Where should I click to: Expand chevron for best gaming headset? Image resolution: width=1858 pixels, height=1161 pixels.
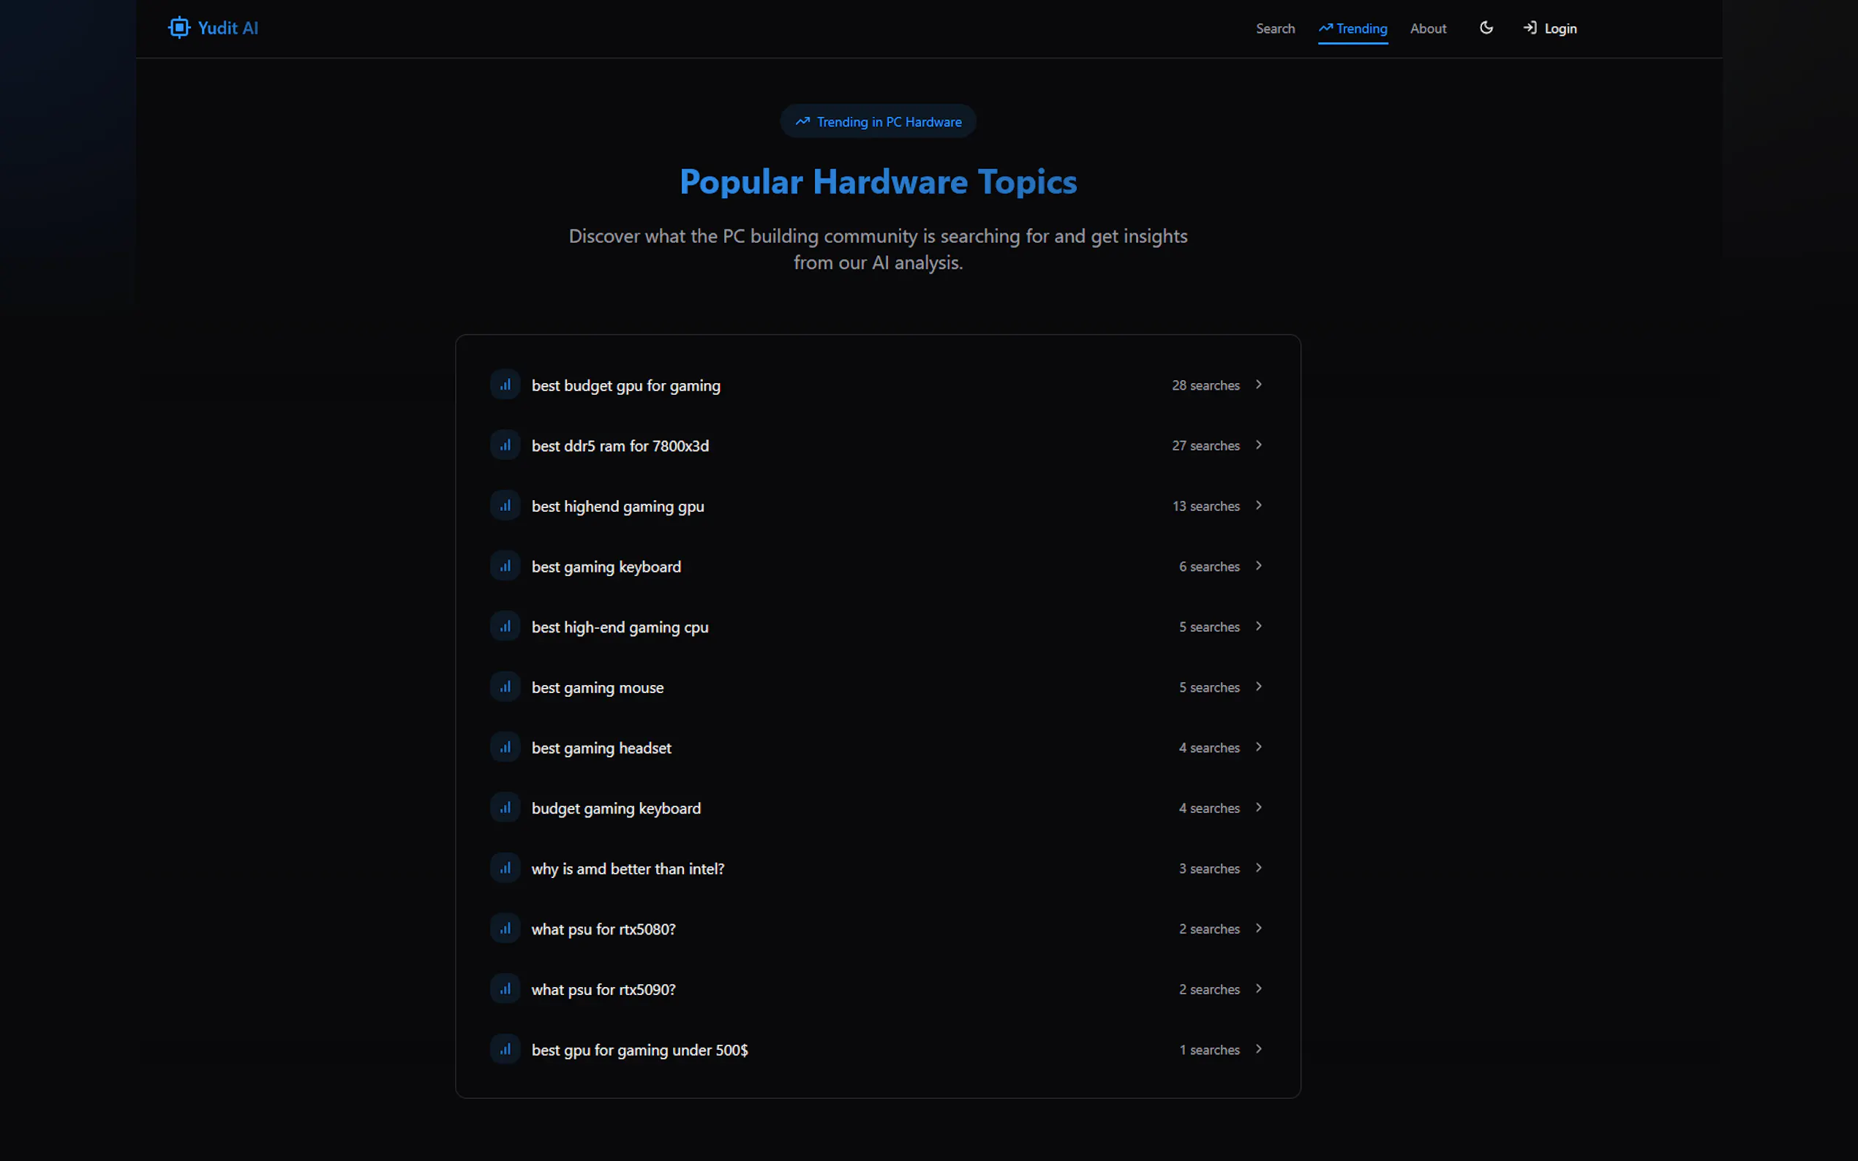(1259, 747)
